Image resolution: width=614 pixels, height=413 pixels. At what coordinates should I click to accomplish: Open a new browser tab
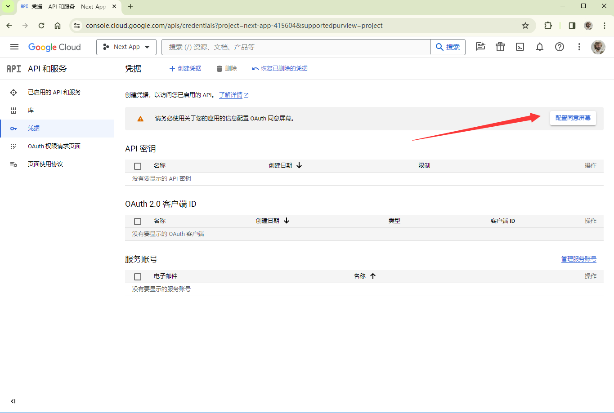coord(130,6)
